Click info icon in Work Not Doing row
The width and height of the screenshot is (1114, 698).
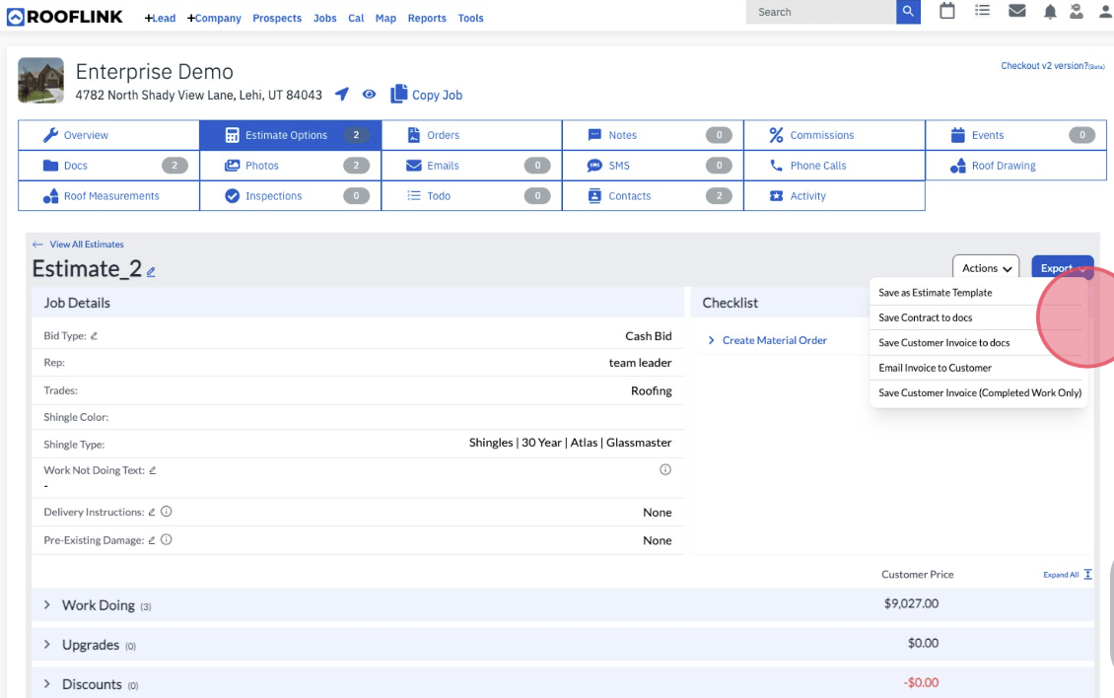coord(665,469)
